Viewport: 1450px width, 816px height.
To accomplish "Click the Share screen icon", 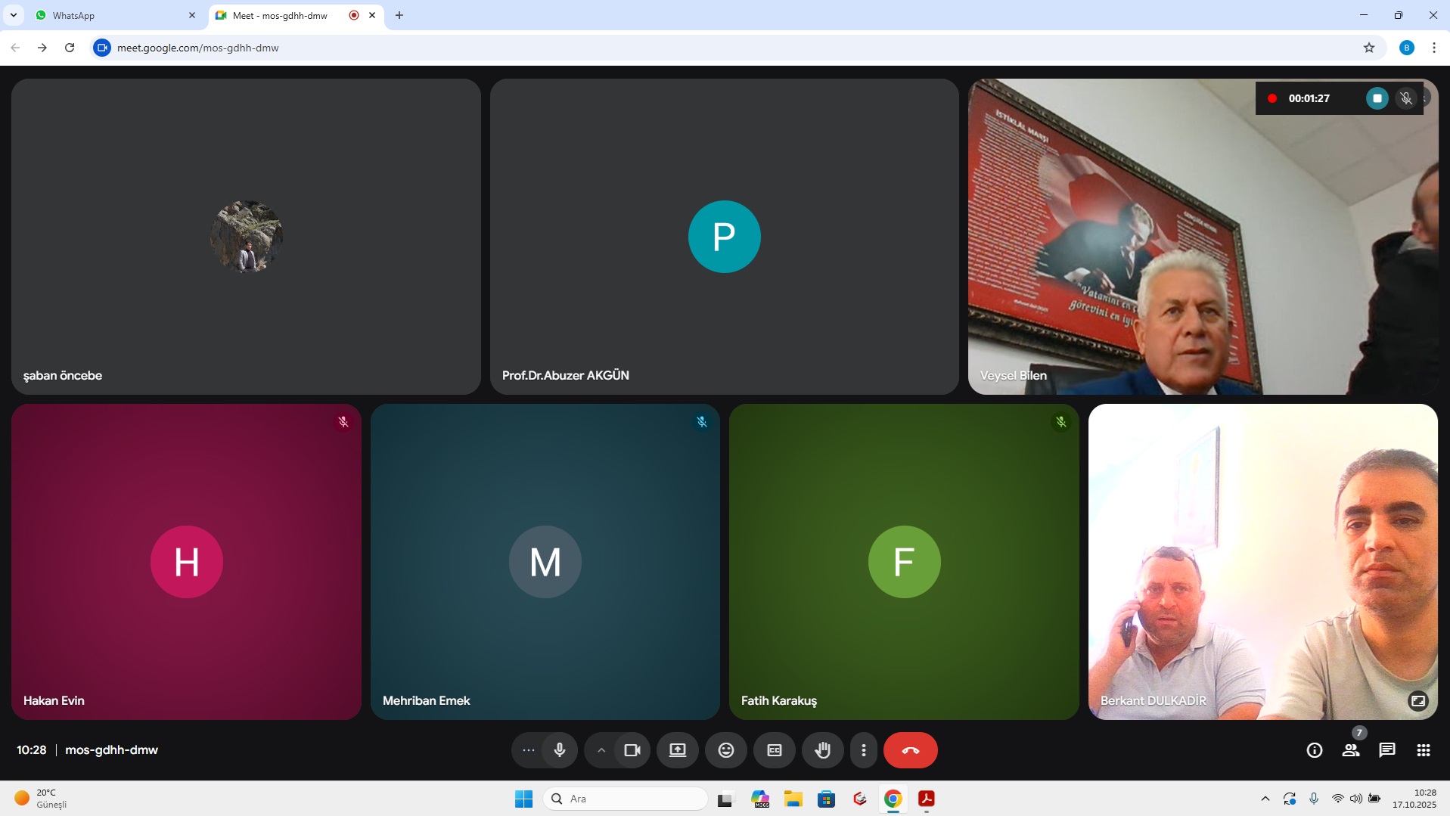I will point(678,750).
